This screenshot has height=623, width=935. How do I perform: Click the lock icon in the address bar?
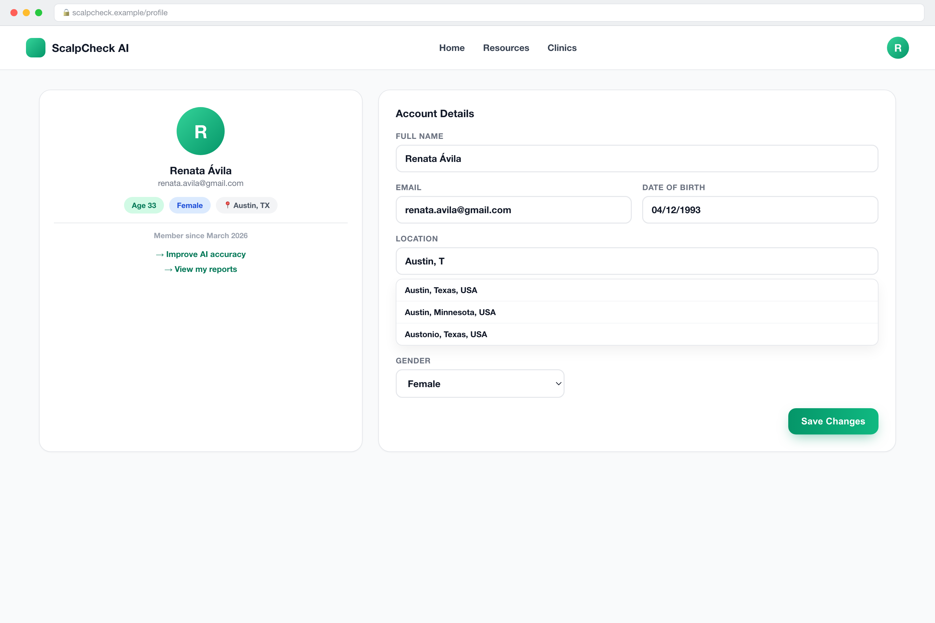pos(66,13)
